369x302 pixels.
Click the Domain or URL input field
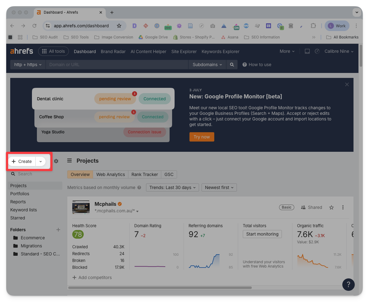[117, 65]
